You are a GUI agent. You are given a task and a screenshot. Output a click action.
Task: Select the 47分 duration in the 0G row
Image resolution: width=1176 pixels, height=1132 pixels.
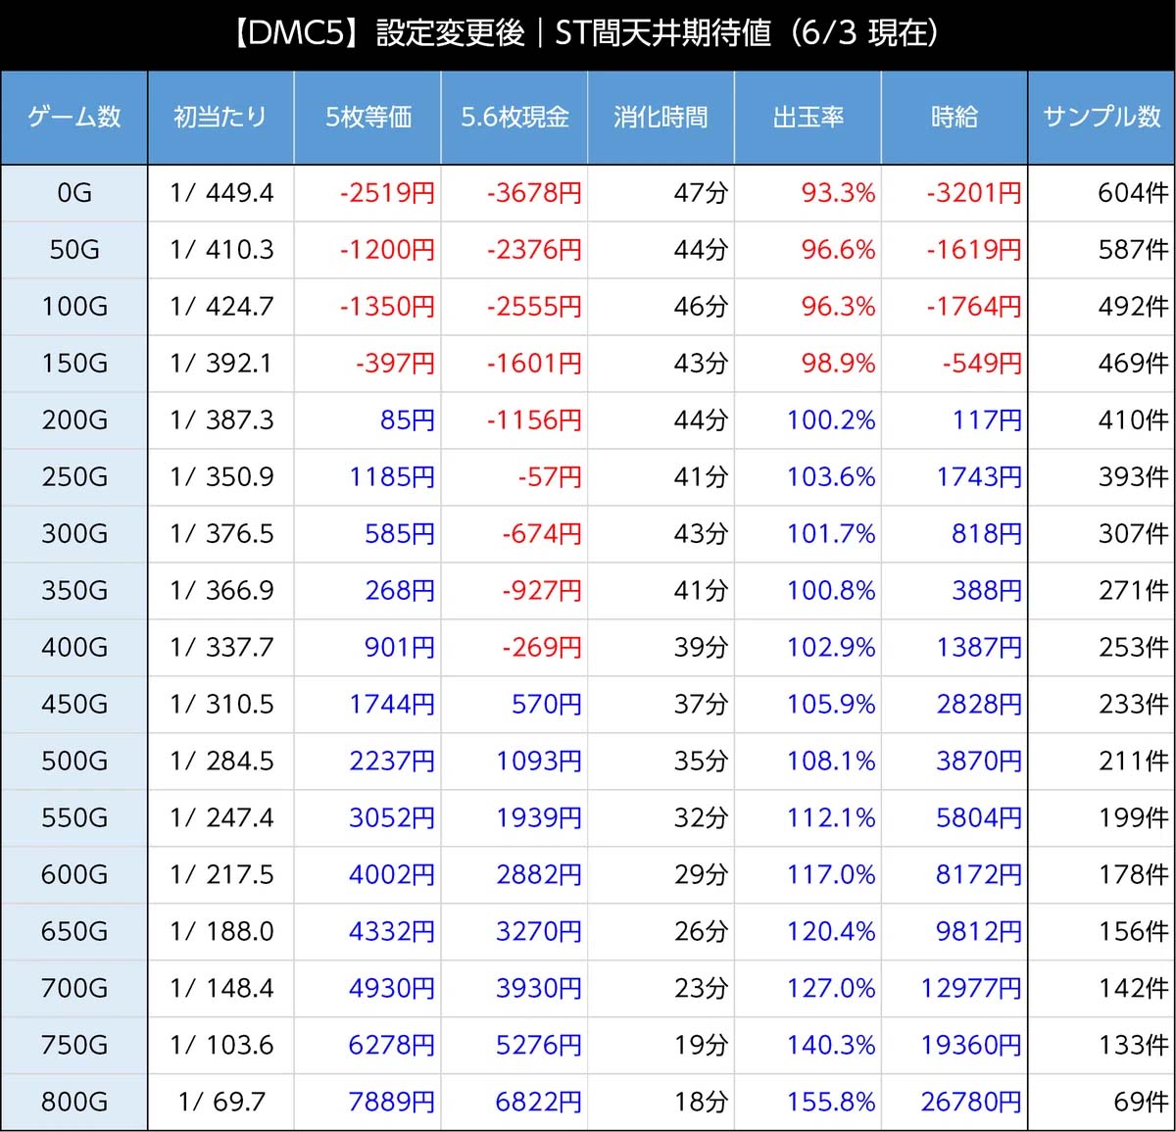point(701,193)
